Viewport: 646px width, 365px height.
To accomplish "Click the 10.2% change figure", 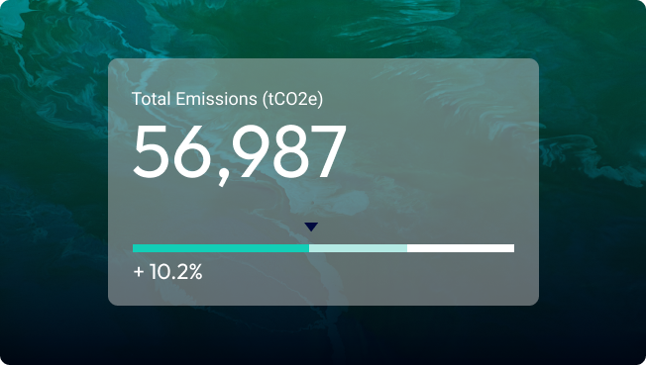I will (x=176, y=272).
